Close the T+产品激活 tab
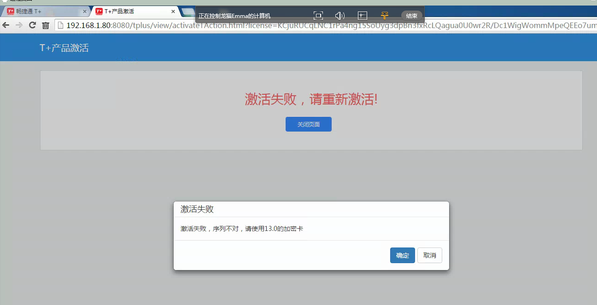This screenshot has width=597, height=305. point(173,12)
